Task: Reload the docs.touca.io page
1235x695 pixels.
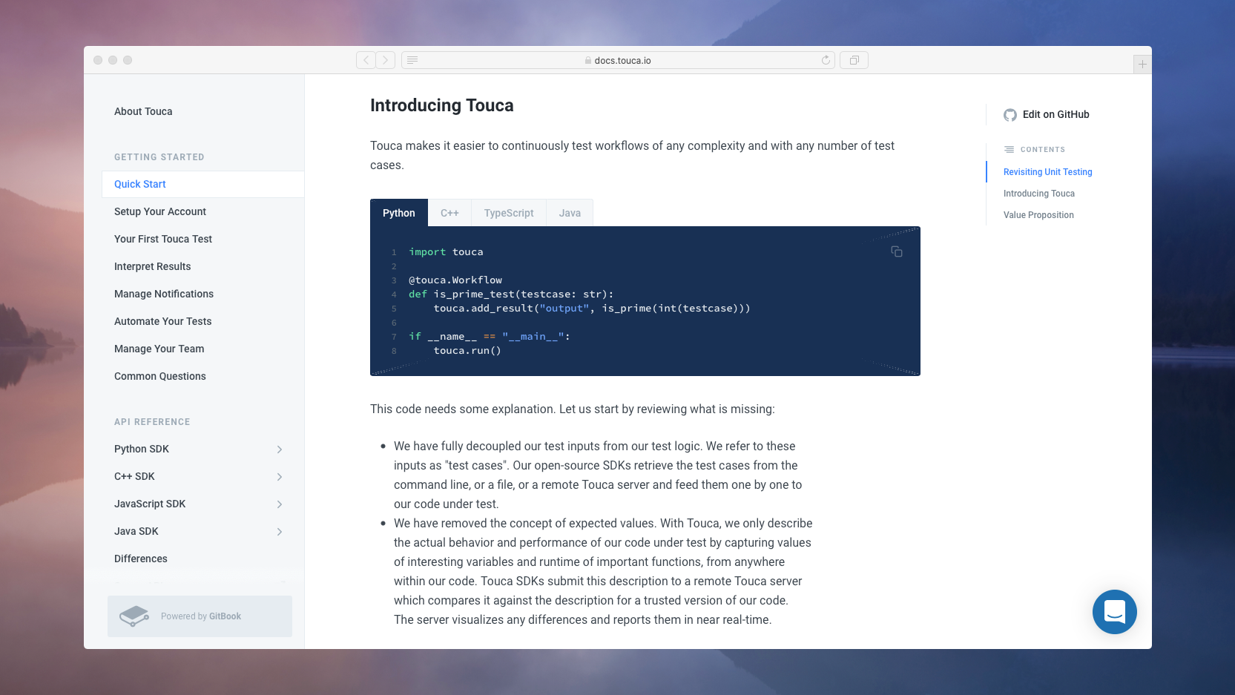Action: click(x=826, y=60)
